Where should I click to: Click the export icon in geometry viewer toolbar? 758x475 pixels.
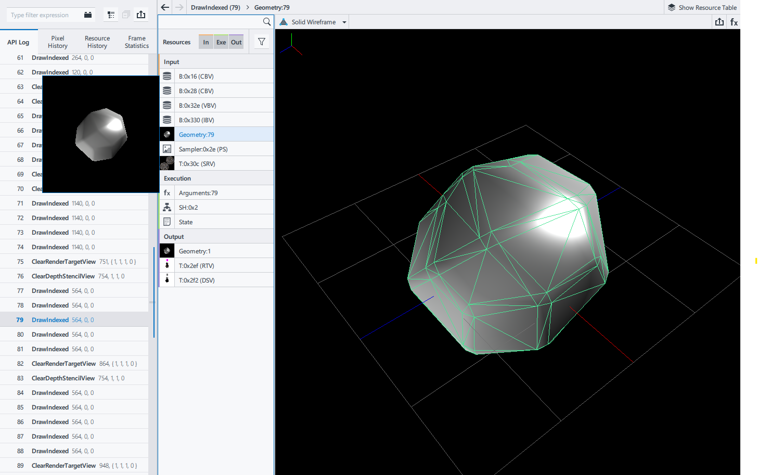tap(720, 22)
